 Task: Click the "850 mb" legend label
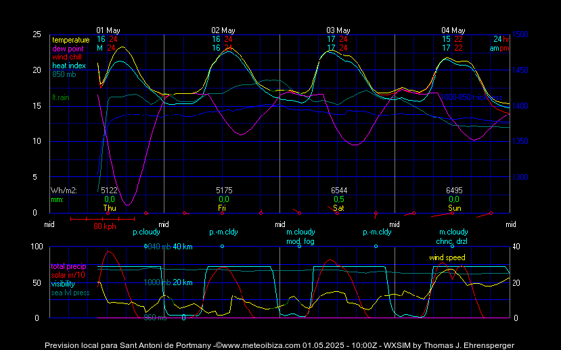[64, 74]
